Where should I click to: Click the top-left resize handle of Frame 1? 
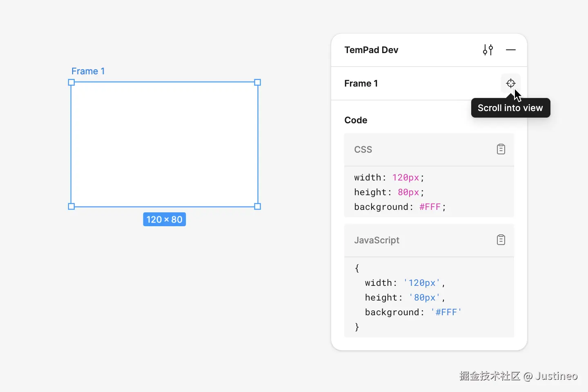(x=71, y=82)
